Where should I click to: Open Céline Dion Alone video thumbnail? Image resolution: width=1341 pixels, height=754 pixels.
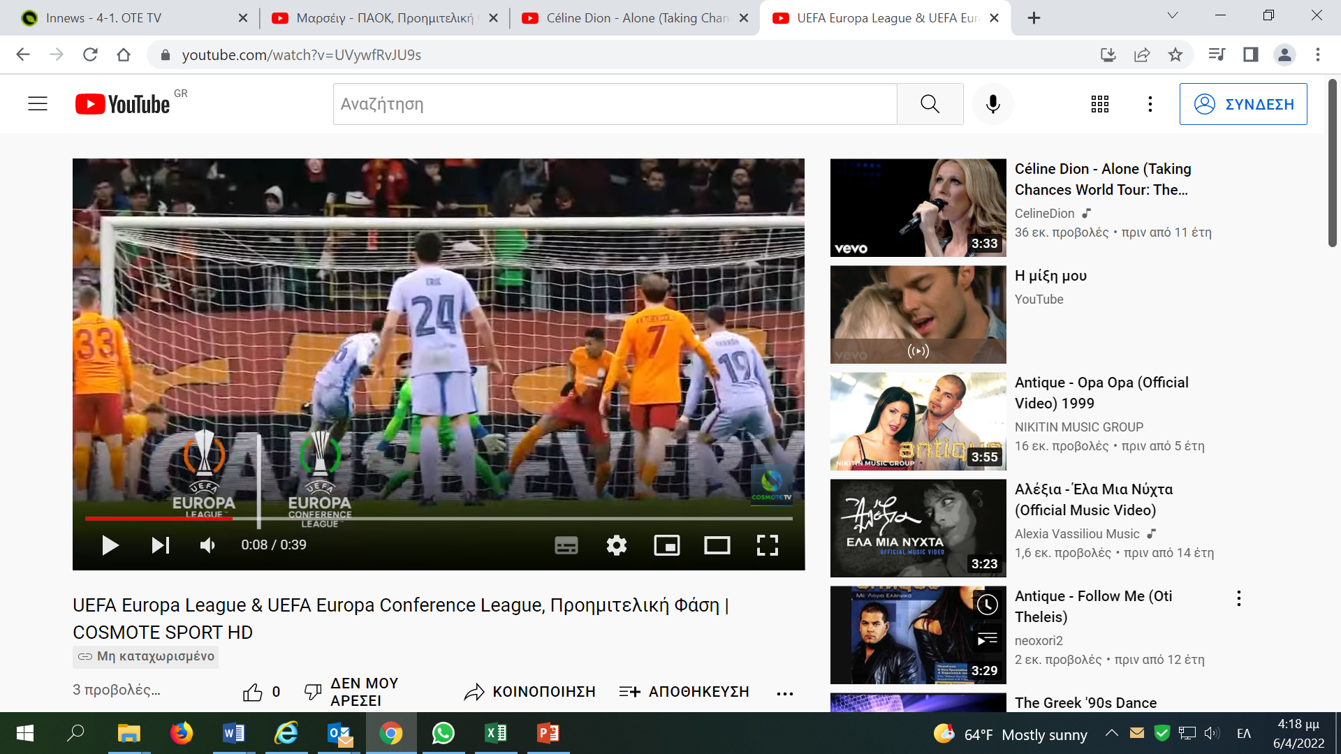[918, 207]
